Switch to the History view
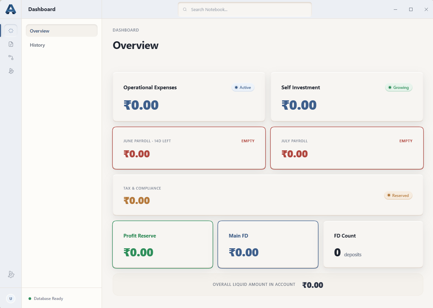Screen dimensions: 433x308 (62, 45)
